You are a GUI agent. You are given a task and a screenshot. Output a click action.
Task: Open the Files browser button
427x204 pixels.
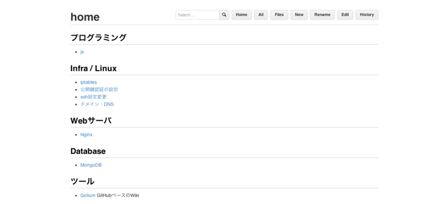click(x=279, y=15)
